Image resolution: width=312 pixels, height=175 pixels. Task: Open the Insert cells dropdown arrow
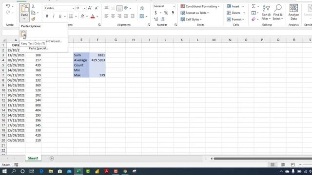[243, 6]
